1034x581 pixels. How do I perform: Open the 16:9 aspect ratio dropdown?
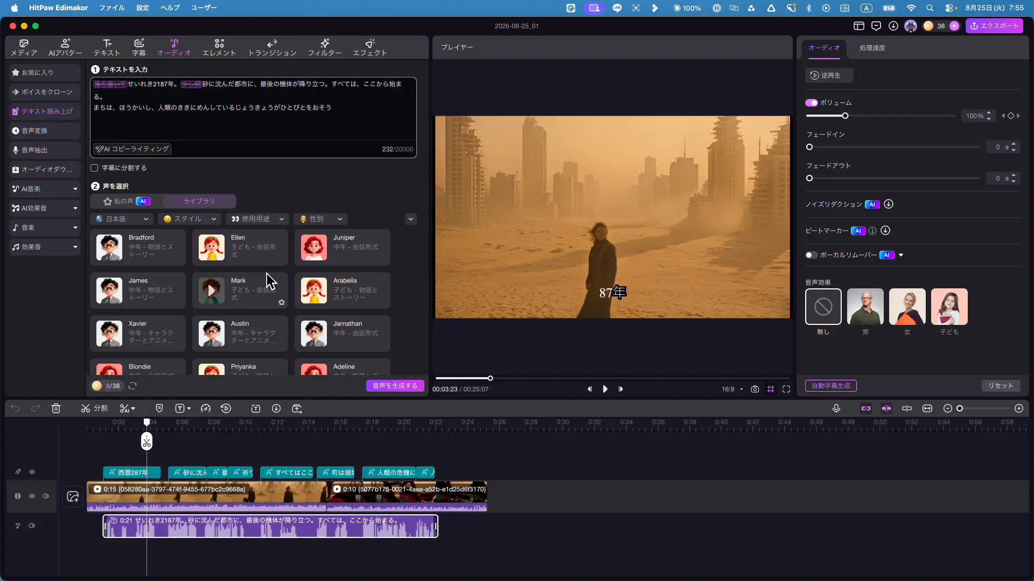click(732, 389)
